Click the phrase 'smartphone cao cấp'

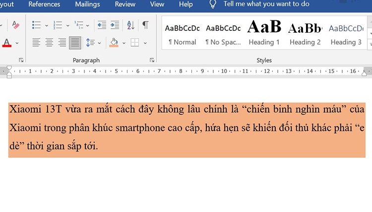[x=159, y=128]
